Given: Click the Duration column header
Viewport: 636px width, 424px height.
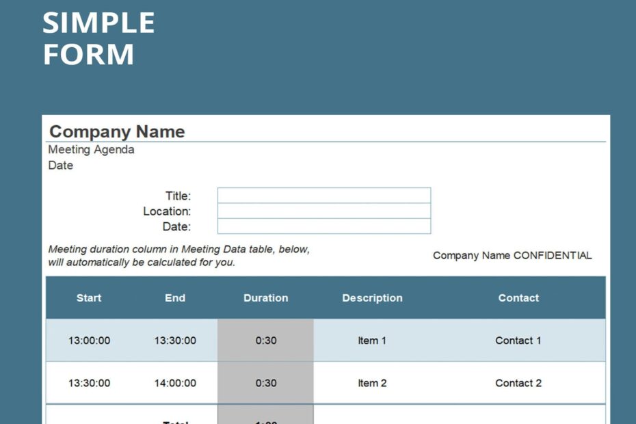Looking at the screenshot, I should click(265, 298).
